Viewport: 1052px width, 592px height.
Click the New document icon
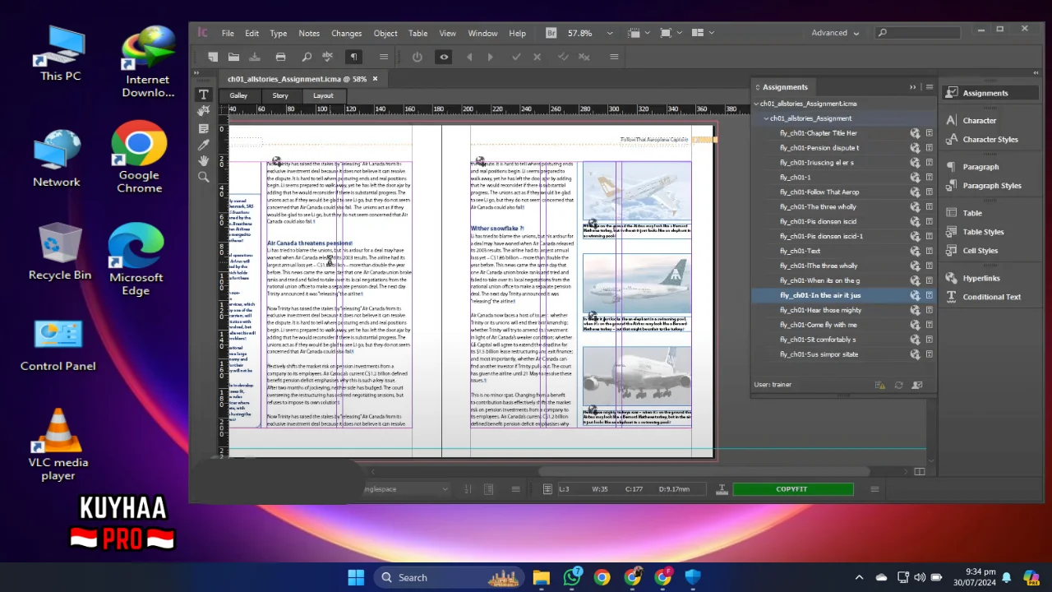pos(213,57)
